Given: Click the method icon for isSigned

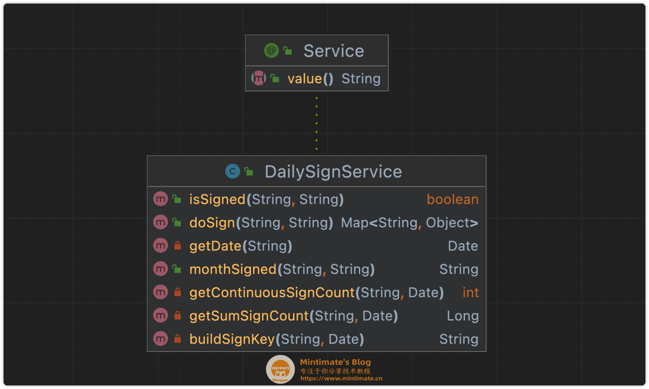Looking at the screenshot, I should pos(160,199).
